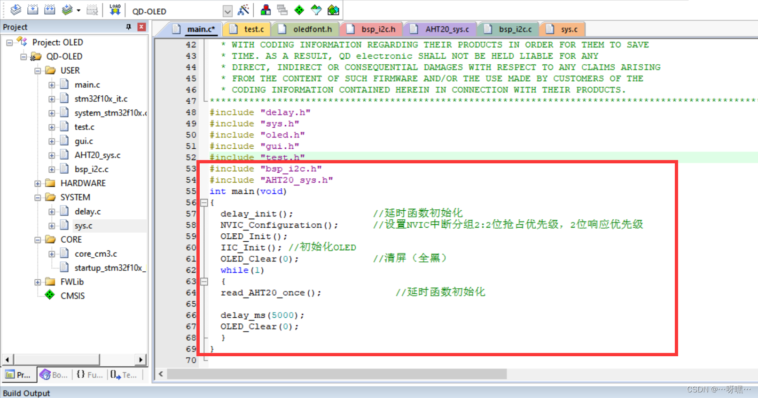The height and width of the screenshot is (398, 758).
Task: Click the read_AHT20_once() call
Action: point(271,293)
